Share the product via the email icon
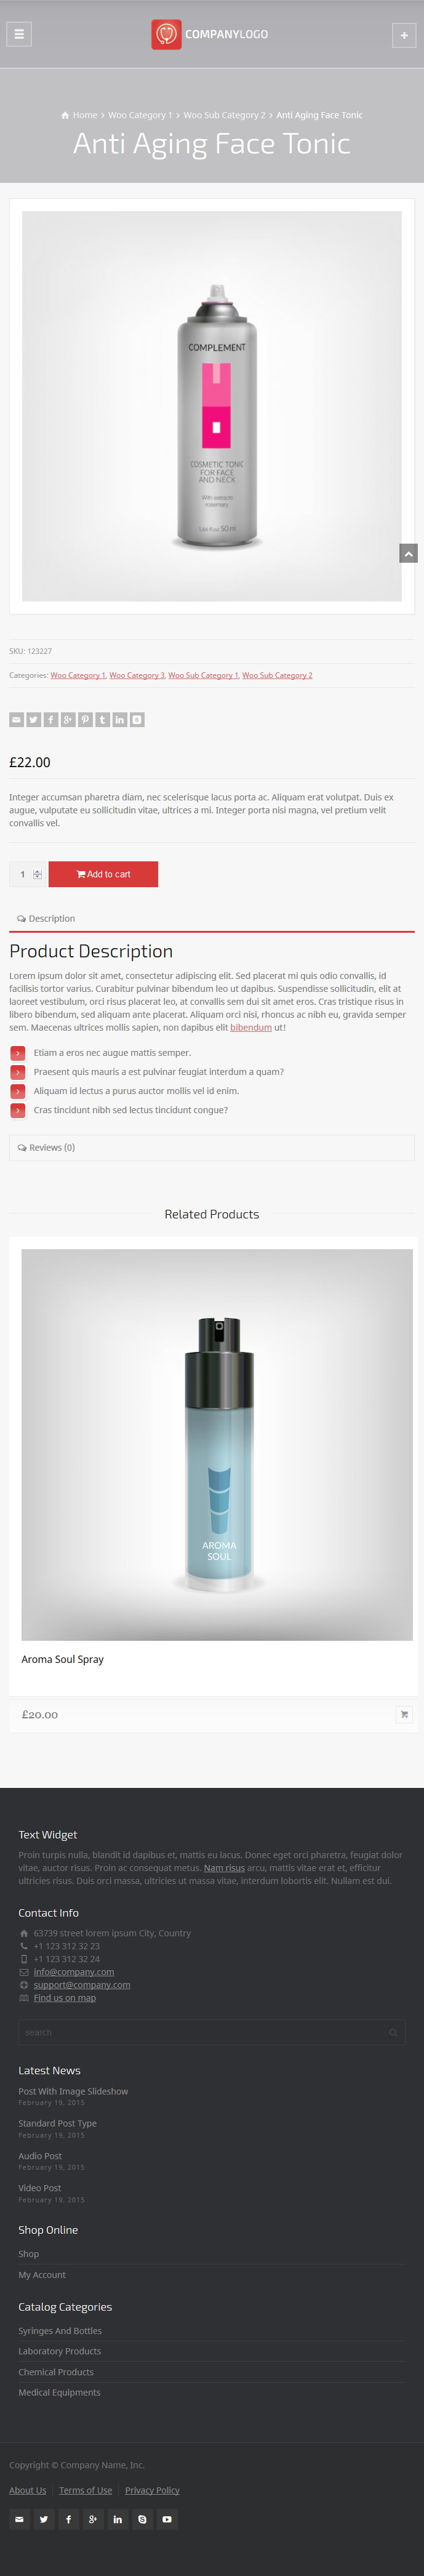 (x=16, y=720)
